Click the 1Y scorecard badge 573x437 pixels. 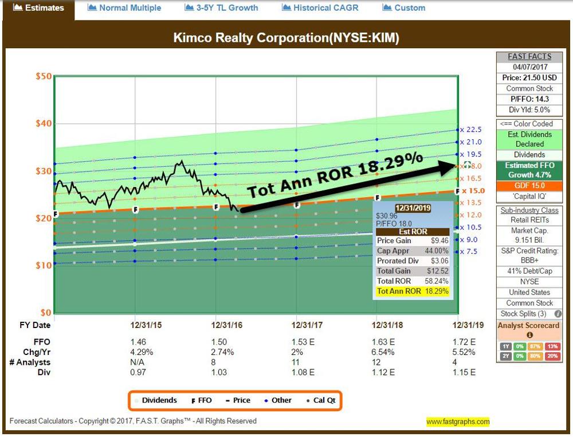(x=505, y=346)
